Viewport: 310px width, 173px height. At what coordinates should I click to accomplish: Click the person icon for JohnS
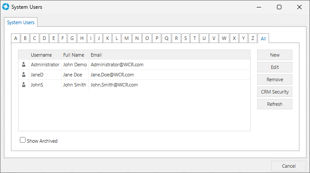click(24, 85)
